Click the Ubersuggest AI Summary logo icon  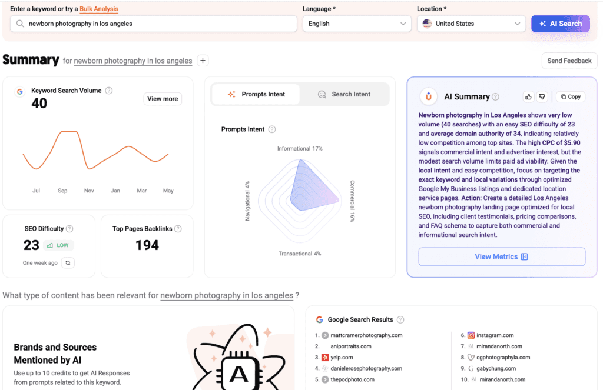click(429, 96)
